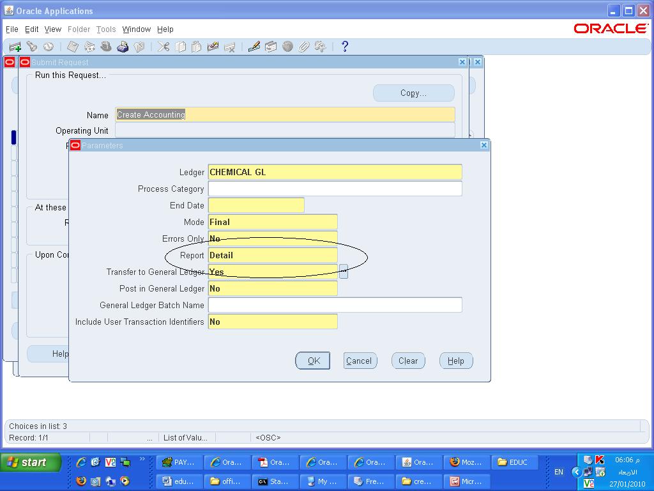Click the Process Category field
Image resolution: width=654 pixels, height=491 pixels.
335,189
